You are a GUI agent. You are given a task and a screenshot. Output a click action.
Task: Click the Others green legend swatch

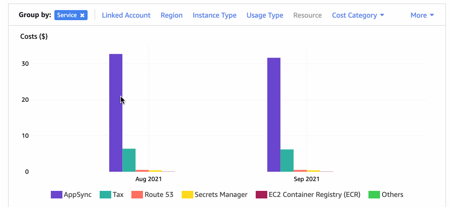374,194
